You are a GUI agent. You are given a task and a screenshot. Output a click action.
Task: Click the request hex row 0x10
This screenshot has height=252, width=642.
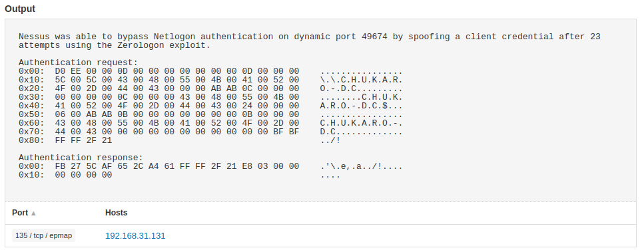click(210, 80)
